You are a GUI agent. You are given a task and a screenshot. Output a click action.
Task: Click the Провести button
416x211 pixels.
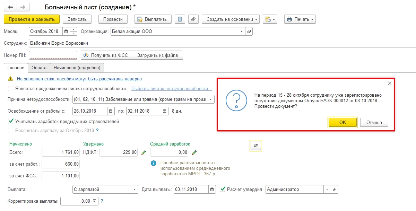point(113,19)
